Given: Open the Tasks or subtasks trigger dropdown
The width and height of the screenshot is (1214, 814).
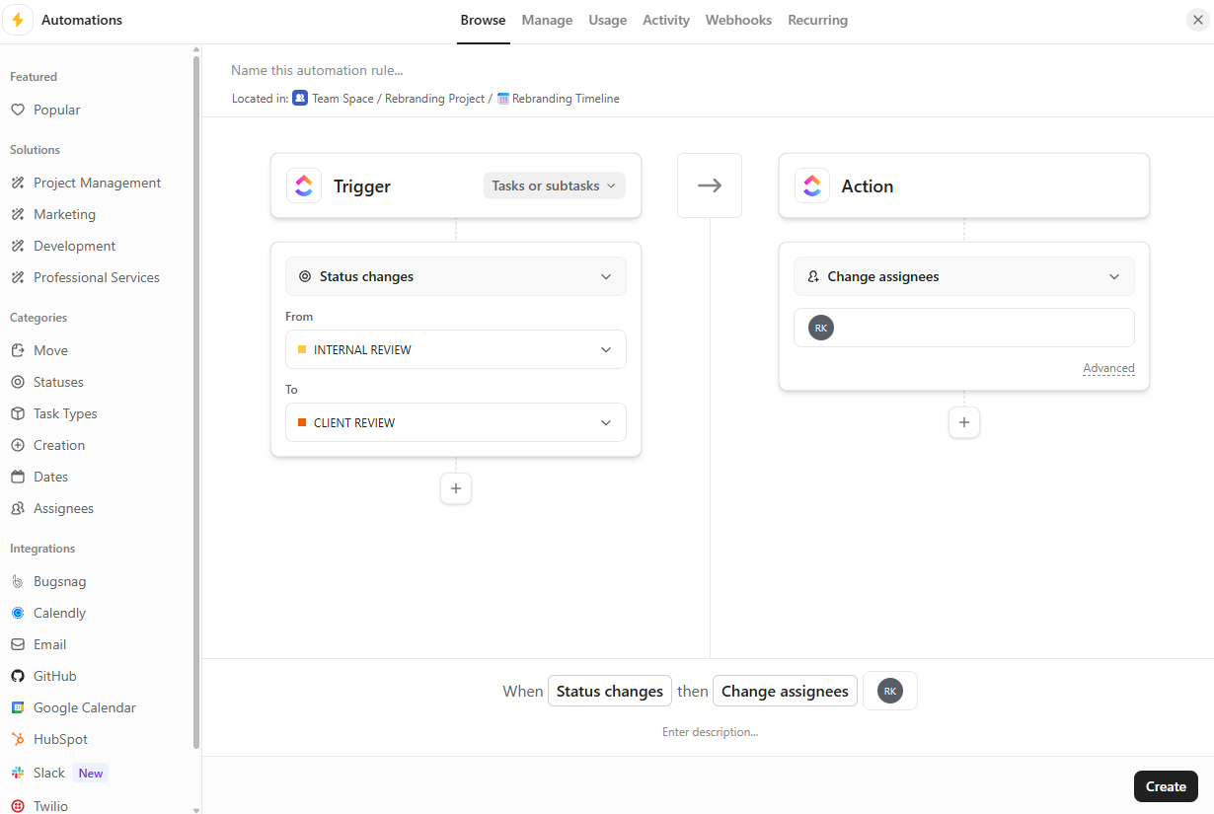Looking at the screenshot, I should 554,185.
